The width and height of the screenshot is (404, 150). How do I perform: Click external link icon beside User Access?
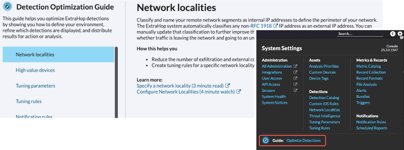click(x=295, y=78)
